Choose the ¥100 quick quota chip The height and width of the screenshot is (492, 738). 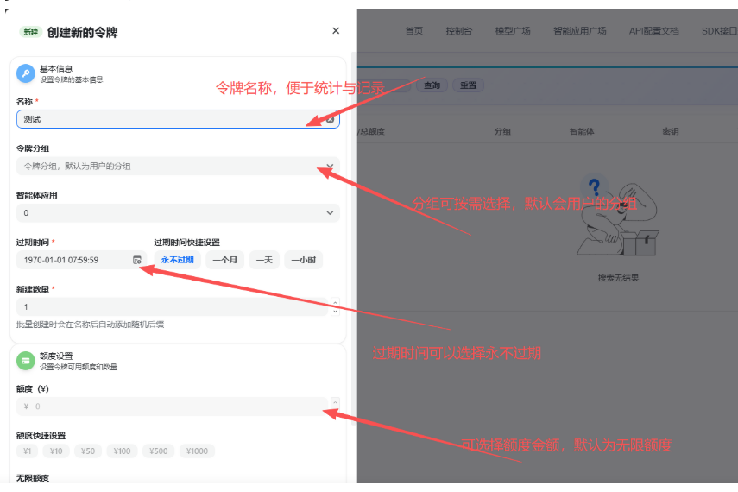(122, 451)
